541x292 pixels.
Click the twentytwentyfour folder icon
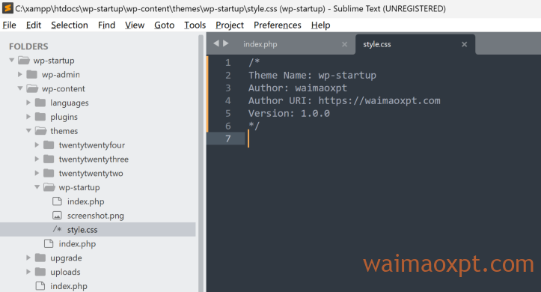pyautogui.click(x=49, y=145)
